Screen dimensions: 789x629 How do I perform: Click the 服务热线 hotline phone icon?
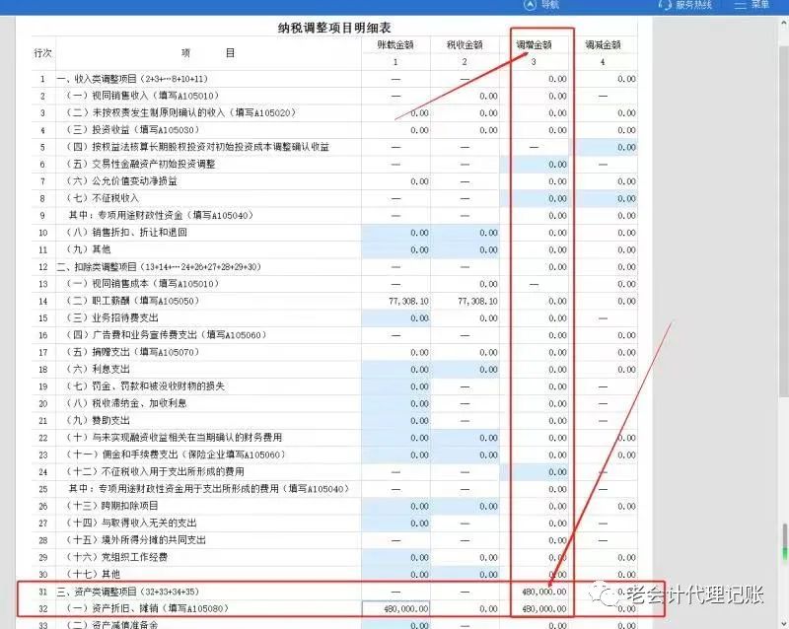click(665, 6)
